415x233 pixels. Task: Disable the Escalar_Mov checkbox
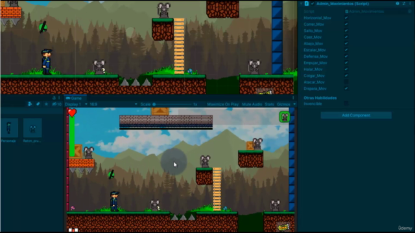(x=346, y=50)
